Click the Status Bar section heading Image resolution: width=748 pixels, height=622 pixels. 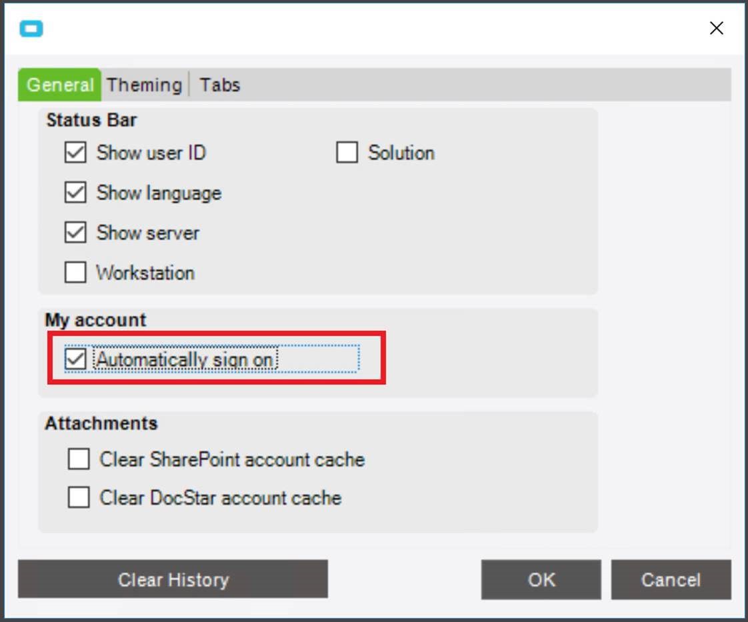pyautogui.click(x=91, y=120)
